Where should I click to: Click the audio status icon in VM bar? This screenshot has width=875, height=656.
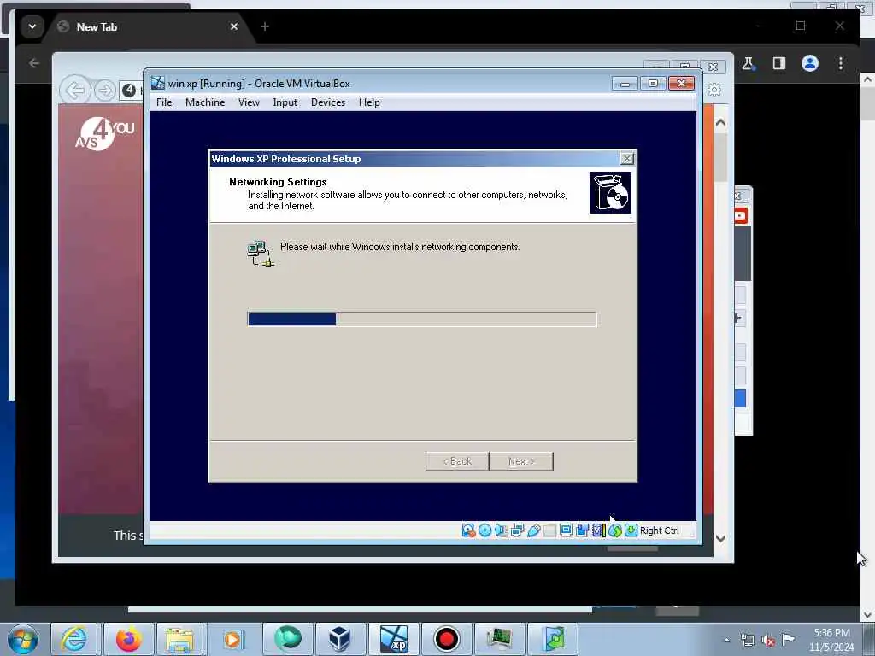[501, 530]
